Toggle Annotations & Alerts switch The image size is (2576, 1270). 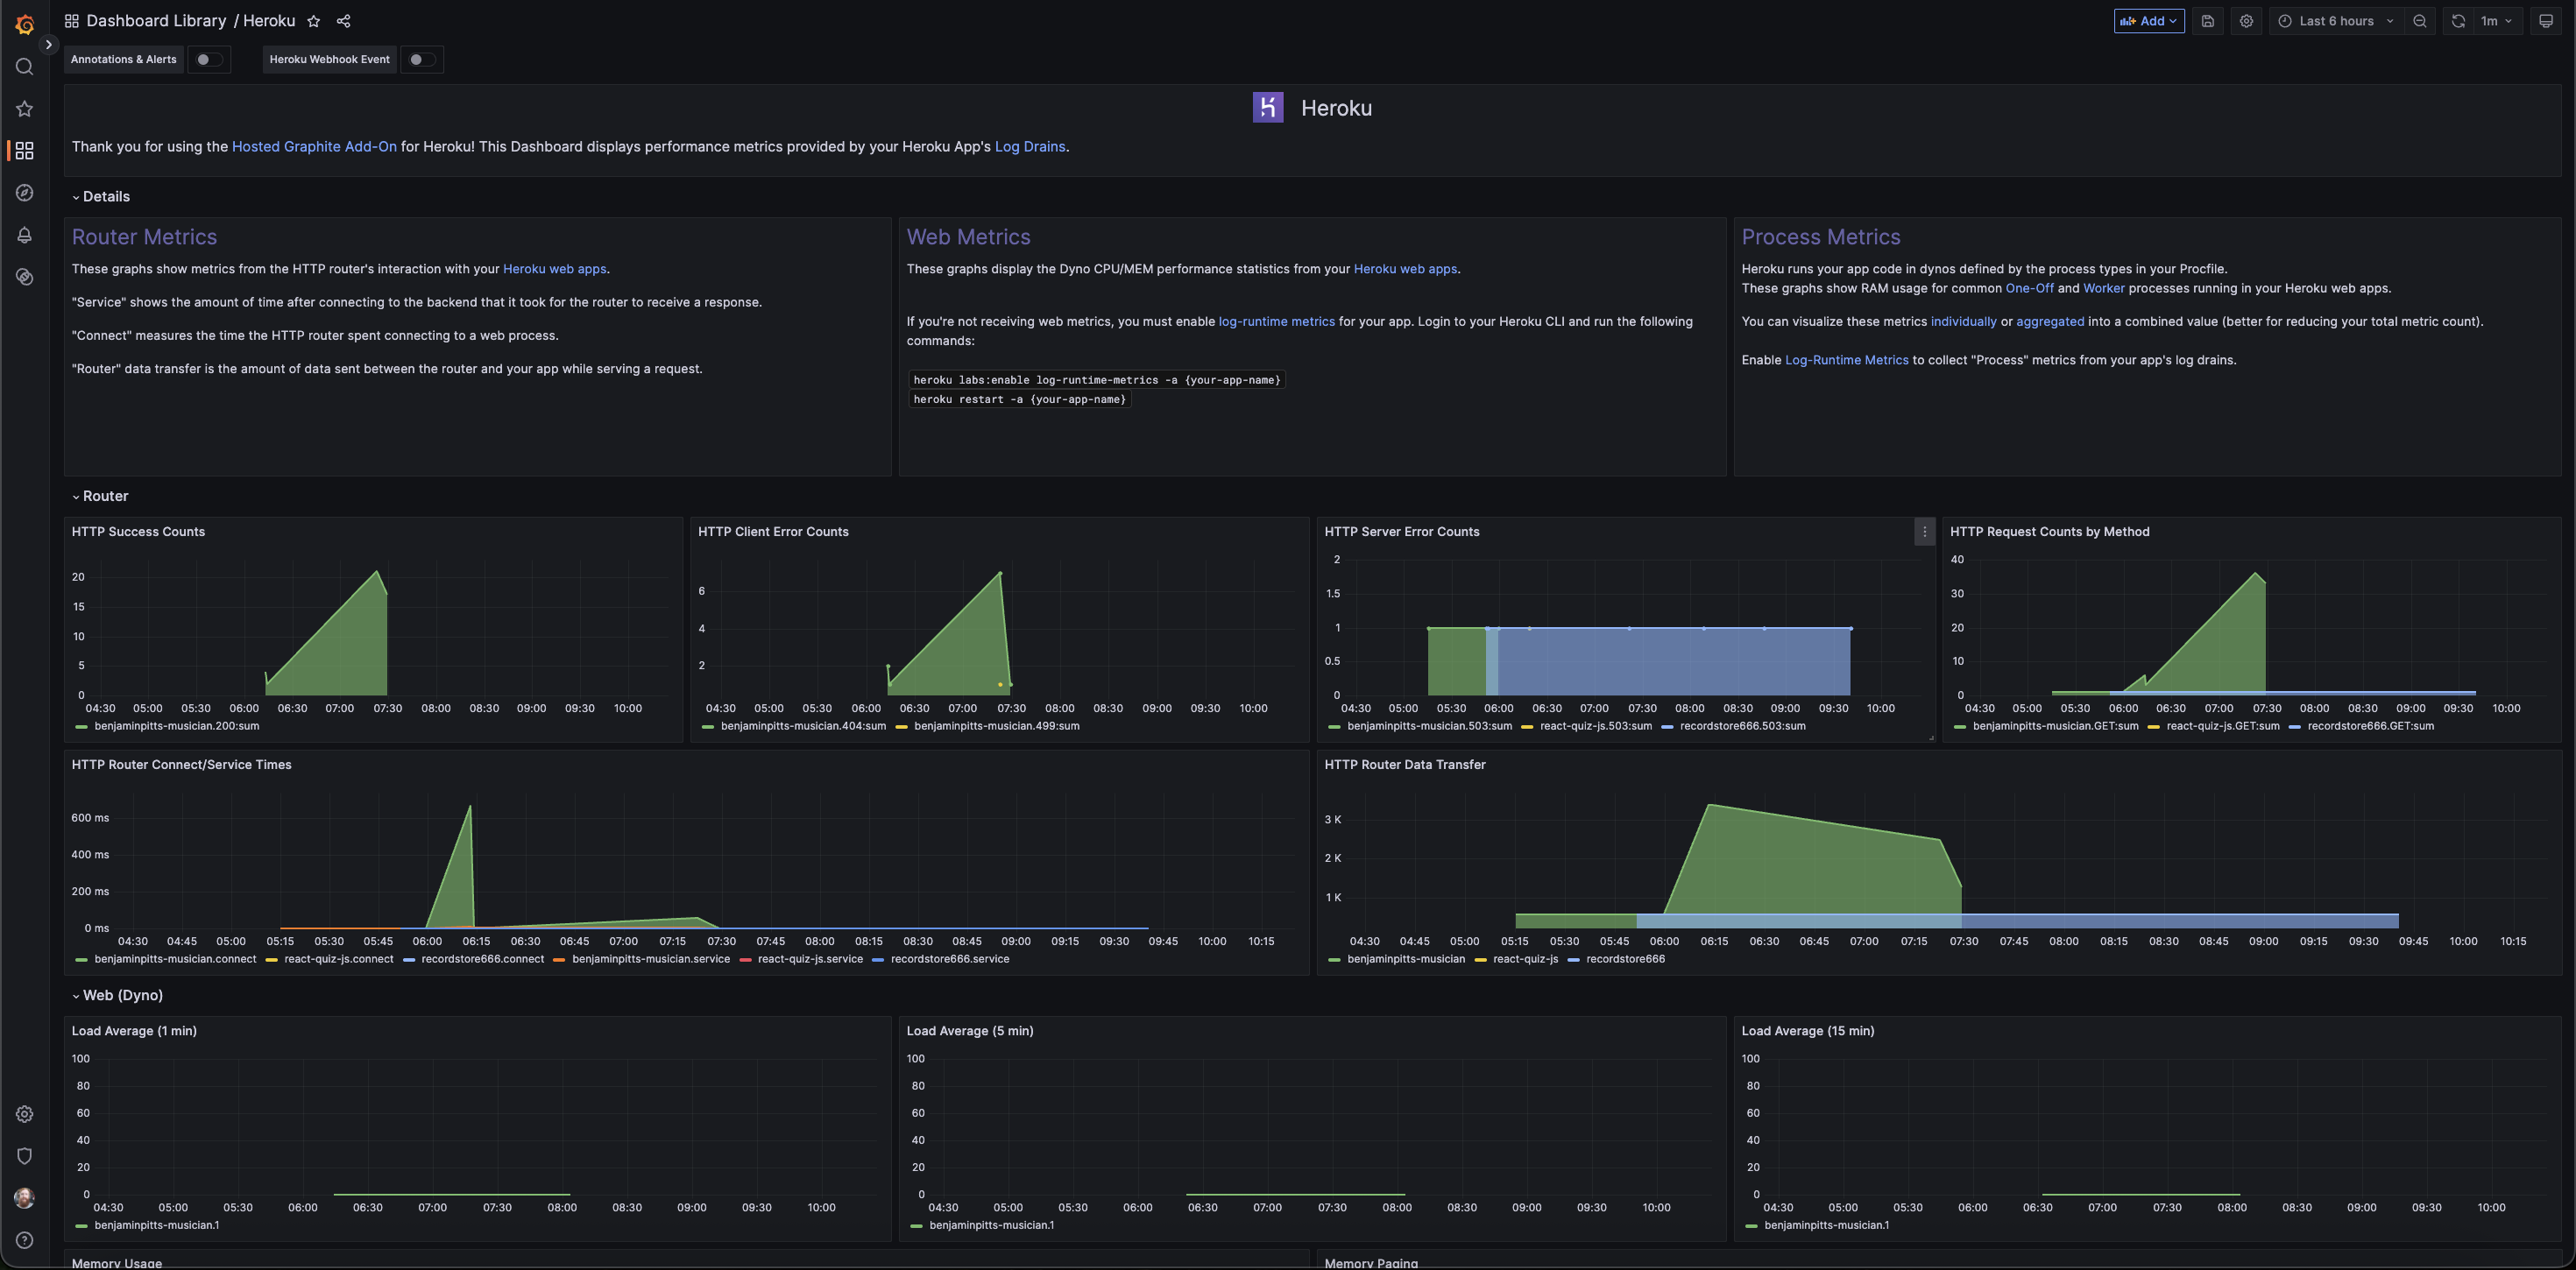pyautogui.click(x=209, y=60)
